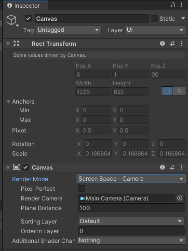Toggle raw edit mode R button
188x251 pixels.
(x=179, y=91)
